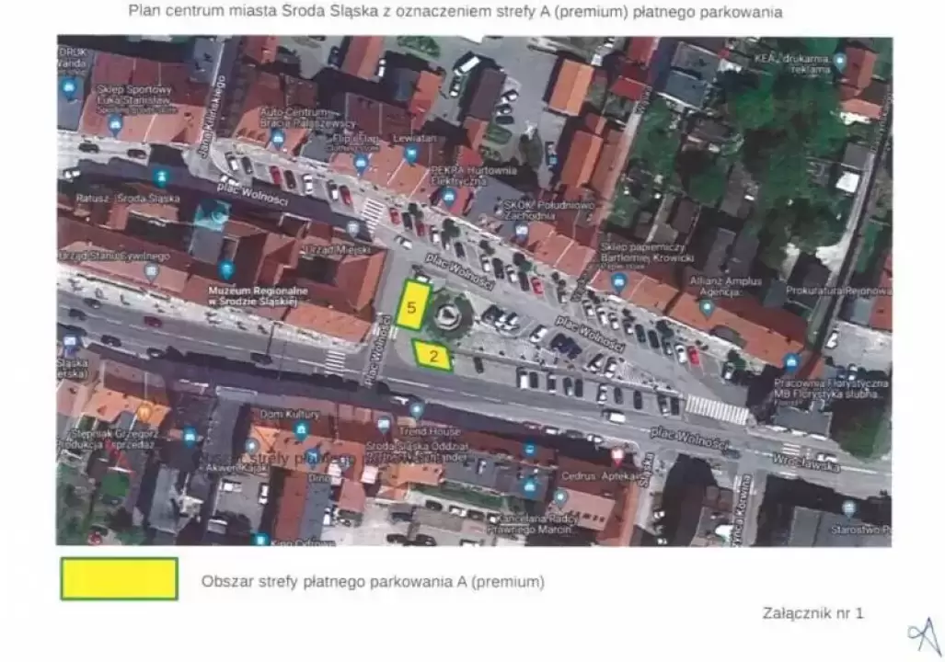Click the round monument at square center
This screenshot has height=662, width=945.
448,315
